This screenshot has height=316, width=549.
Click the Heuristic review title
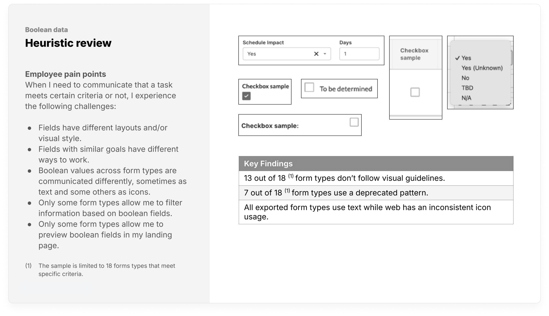pos(68,43)
